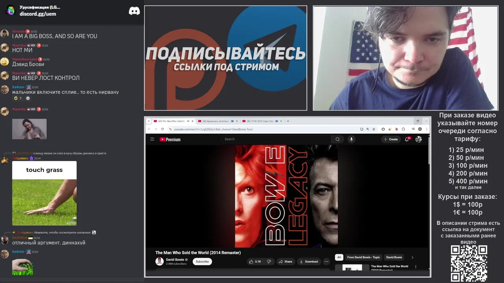
Task: Dislike the video with thumbs down
Action: 269,261
